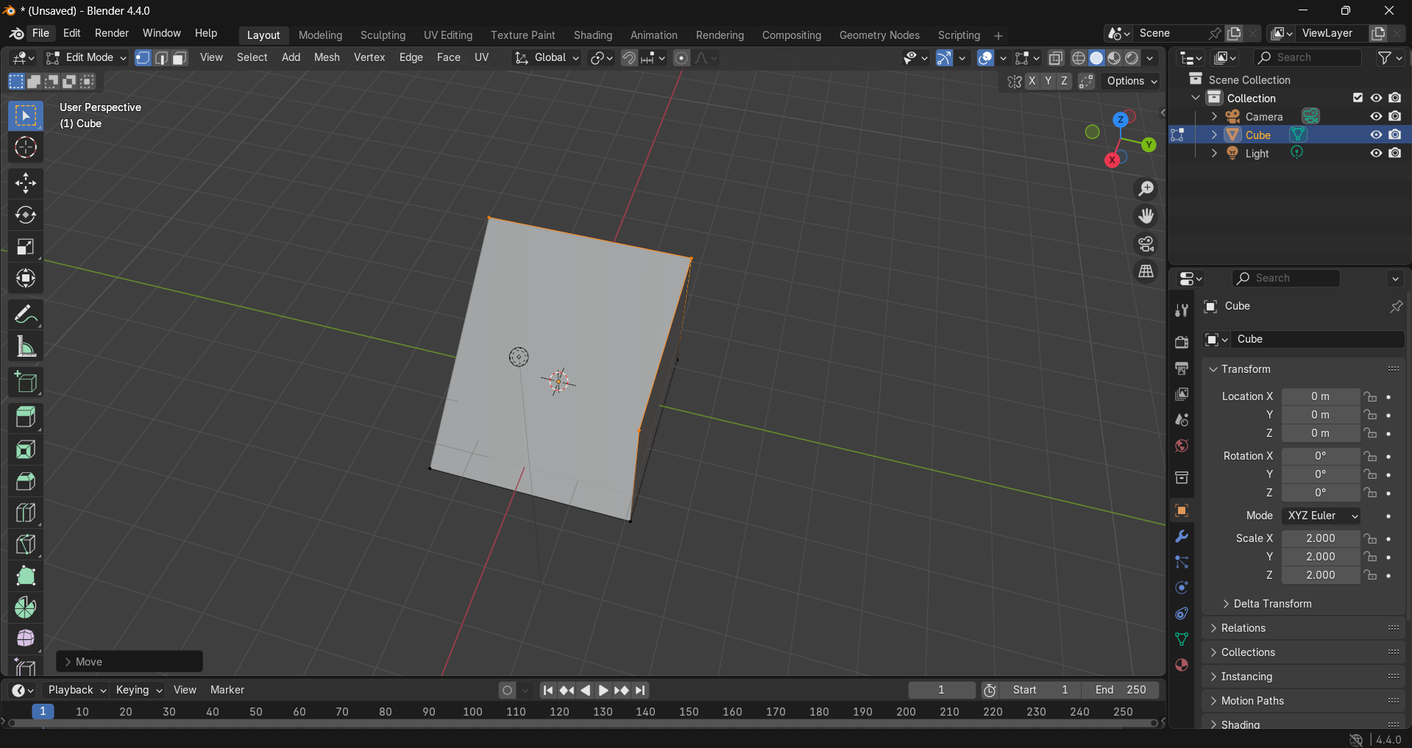Open the Render menu
The height and width of the screenshot is (748, 1412).
(x=112, y=33)
